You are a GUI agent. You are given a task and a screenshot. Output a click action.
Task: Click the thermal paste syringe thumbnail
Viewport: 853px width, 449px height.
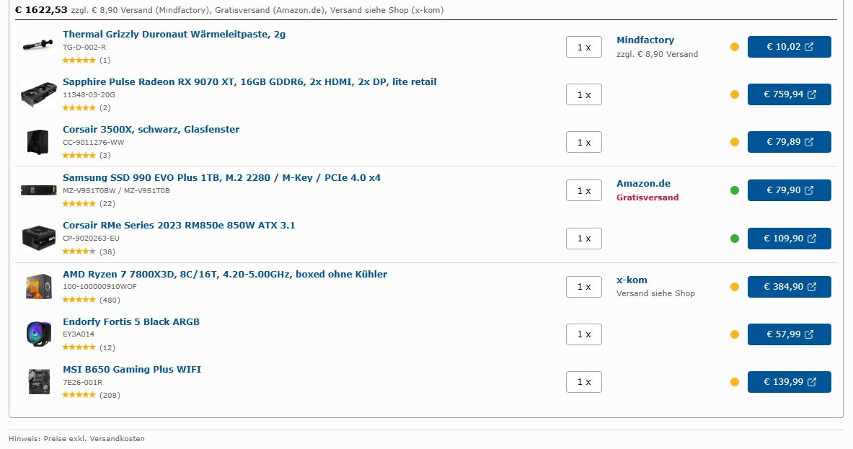38,45
